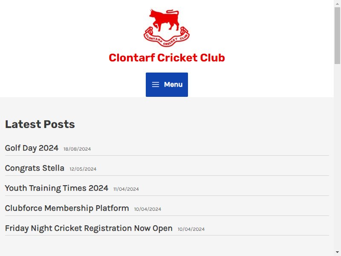Viewport: 341px width, 256px height.
Task: Open the blue Menu button
Action: point(167,84)
